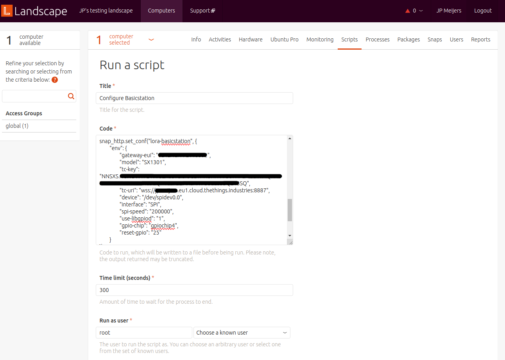
Task: Switch to the Packages tab
Action: (408, 39)
